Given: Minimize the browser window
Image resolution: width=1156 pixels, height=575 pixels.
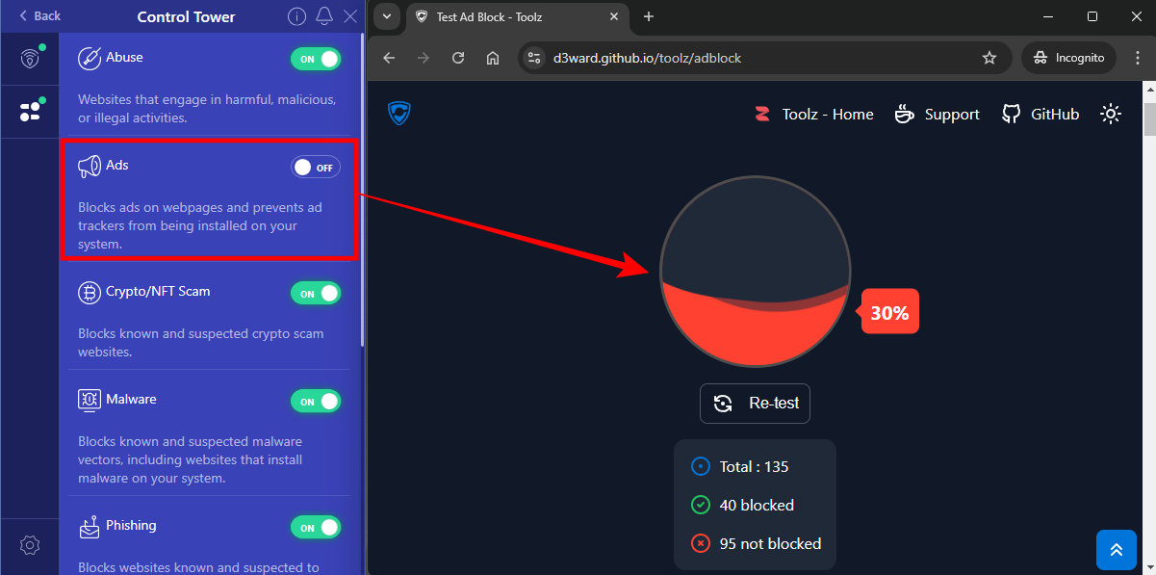Looking at the screenshot, I should pyautogui.click(x=1048, y=16).
